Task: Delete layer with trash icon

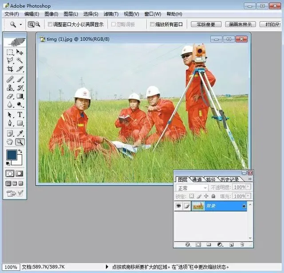Action: [242, 245]
